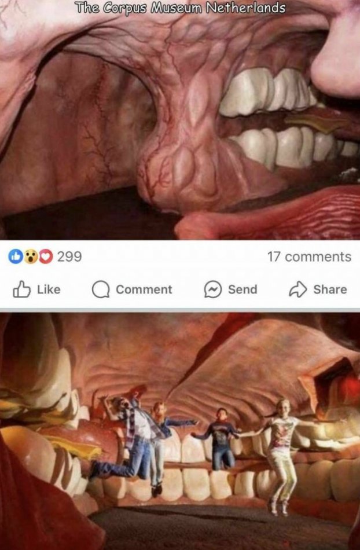This screenshot has height=550, width=360.
Task: Open the 17 comments link
Action: coord(309,256)
